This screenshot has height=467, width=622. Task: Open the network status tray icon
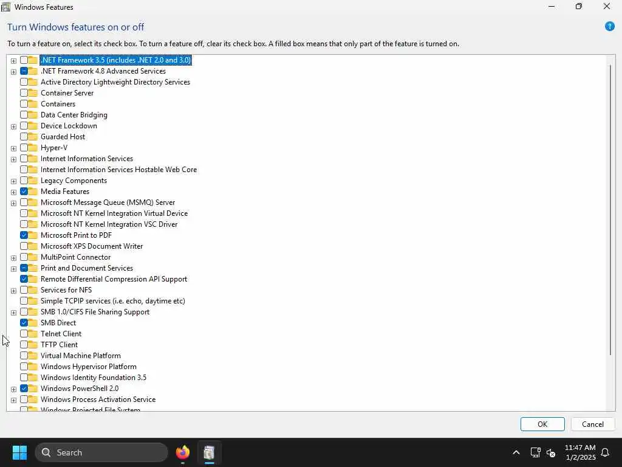535,452
